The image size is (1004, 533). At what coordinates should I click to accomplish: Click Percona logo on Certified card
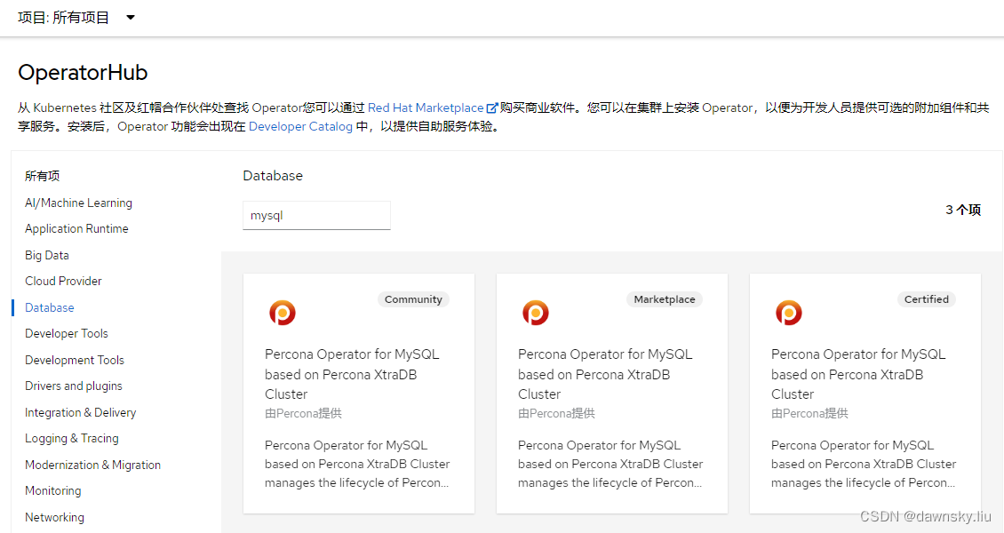[x=789, y=313]
